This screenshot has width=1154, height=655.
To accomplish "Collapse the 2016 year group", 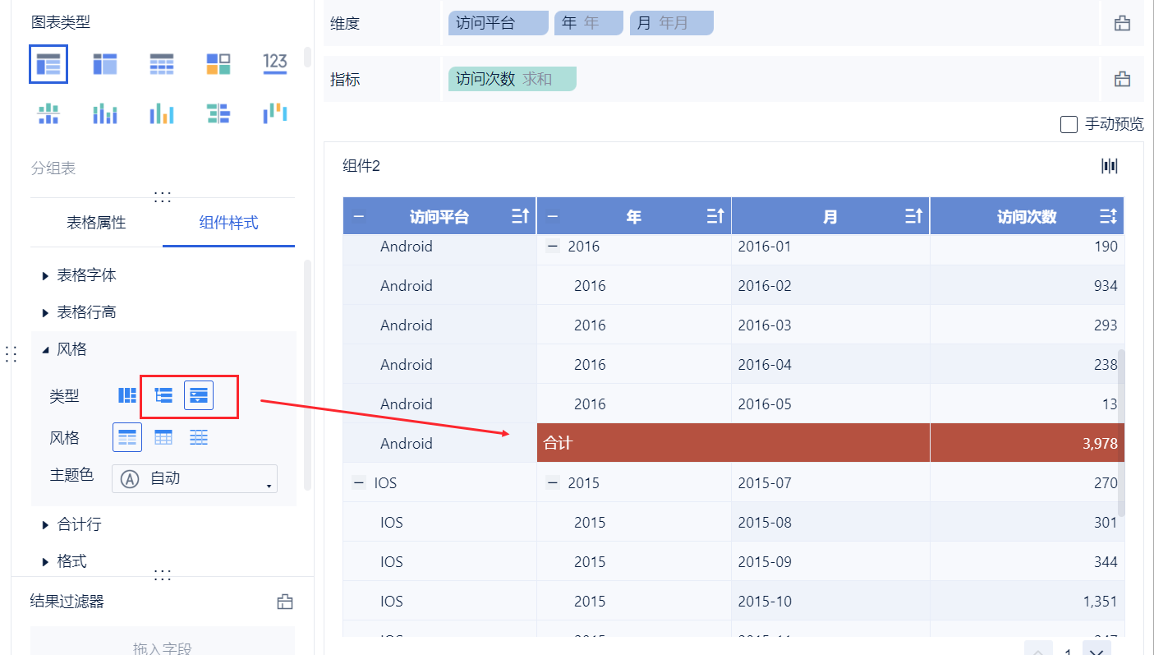I will (x=553, y=247).
